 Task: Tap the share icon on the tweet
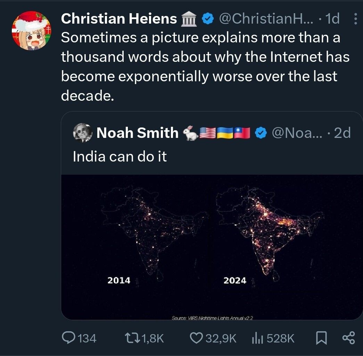coord(348,337)
